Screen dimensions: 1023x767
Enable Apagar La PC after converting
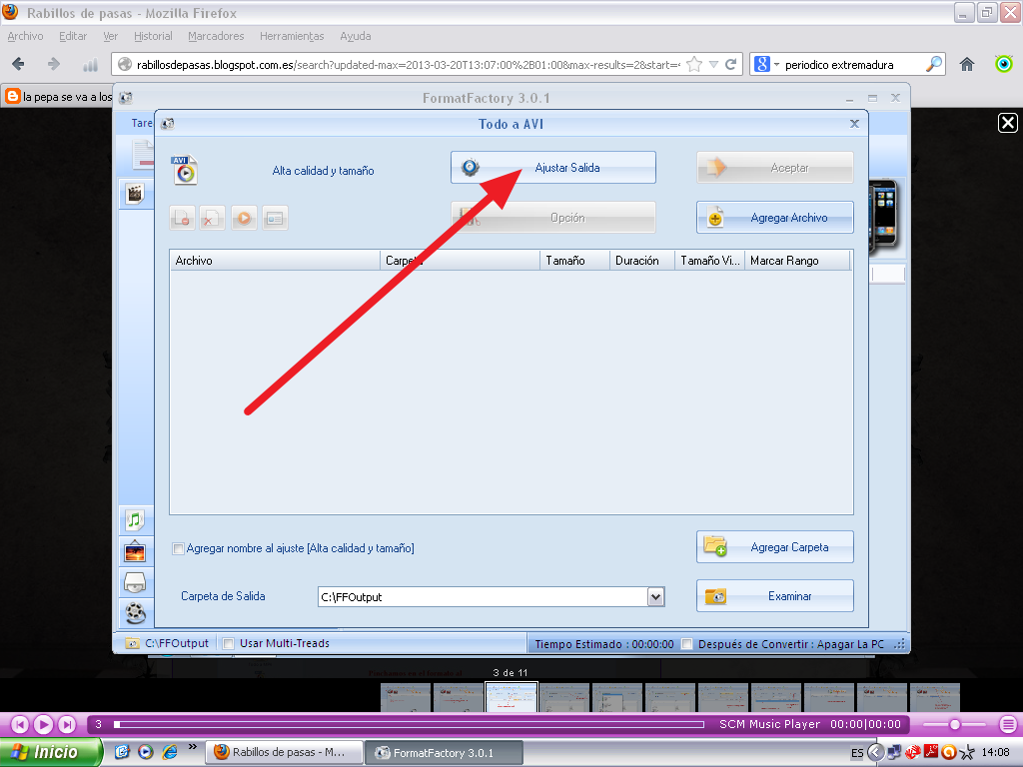click(x=686, y=643)
